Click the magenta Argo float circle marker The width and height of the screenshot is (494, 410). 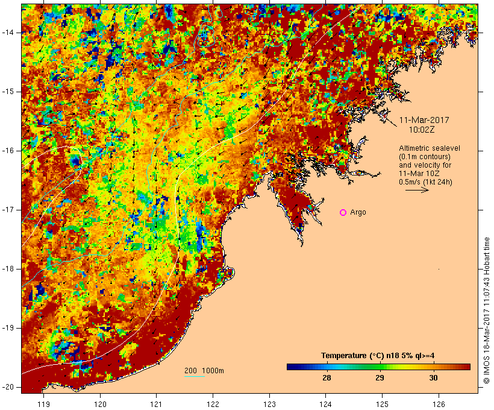pos(343,213)
